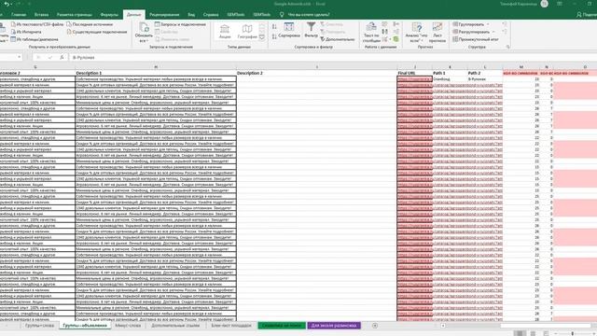Expand 'Анализ что если' dropdown
This screenshot has height=336, width=597.
[423, 41]
